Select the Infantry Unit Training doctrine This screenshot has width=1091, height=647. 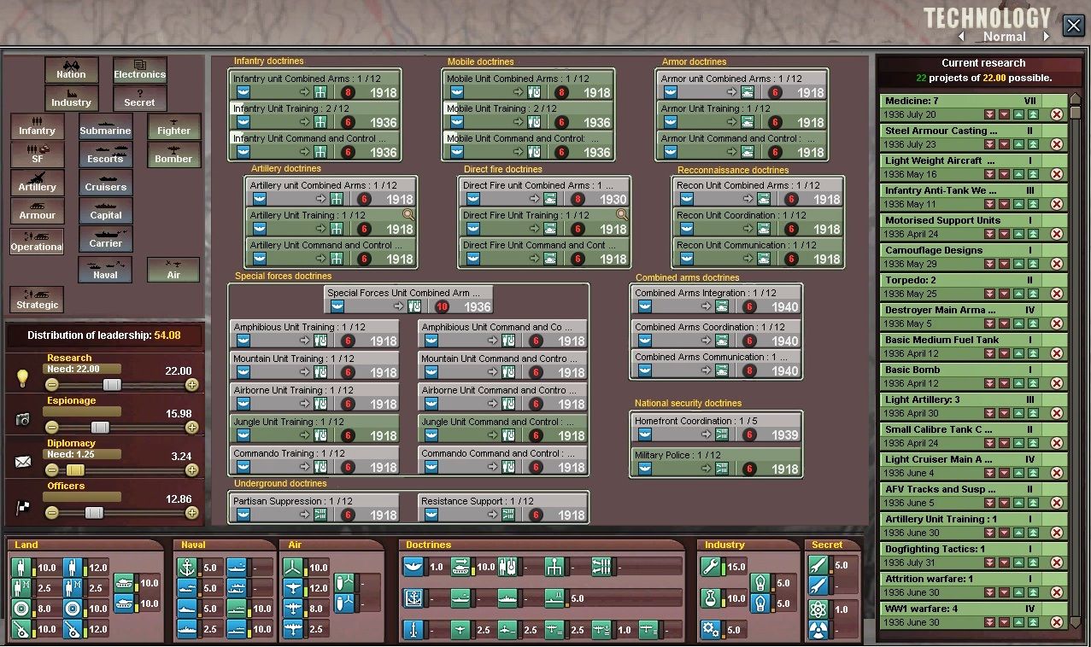click(314, 115)
